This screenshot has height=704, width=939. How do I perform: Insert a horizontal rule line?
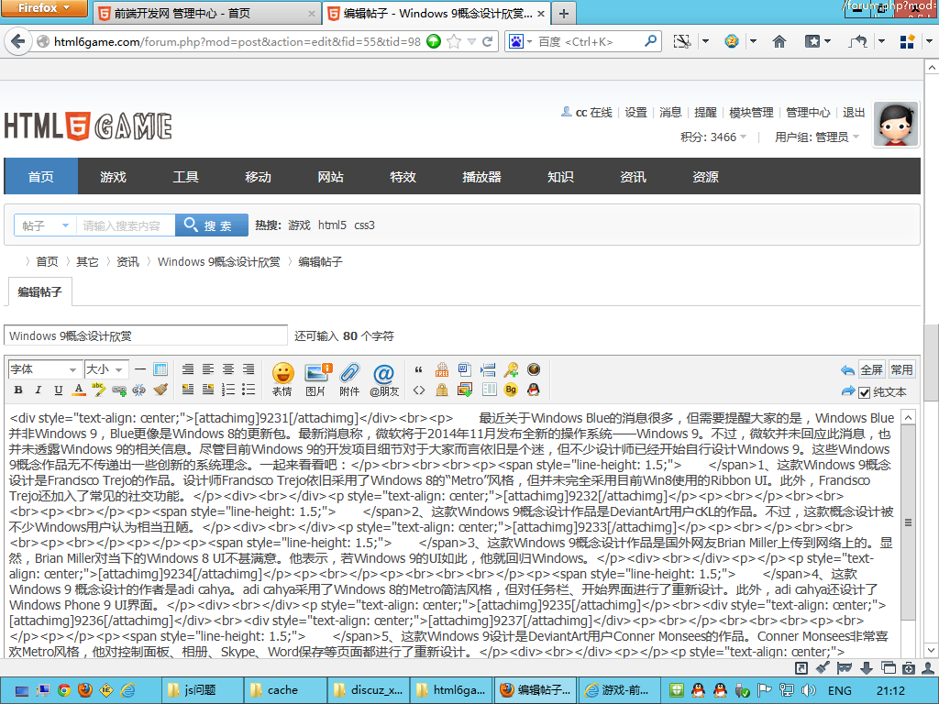140,369
